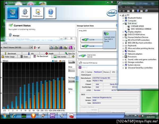Open the Action menu in Device Manager
The height and width of the screenshot is (124, 159).
click(127, 7)
